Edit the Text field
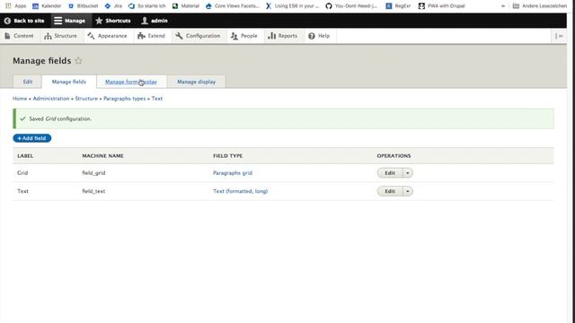575x323 pixels. [390, 191]
